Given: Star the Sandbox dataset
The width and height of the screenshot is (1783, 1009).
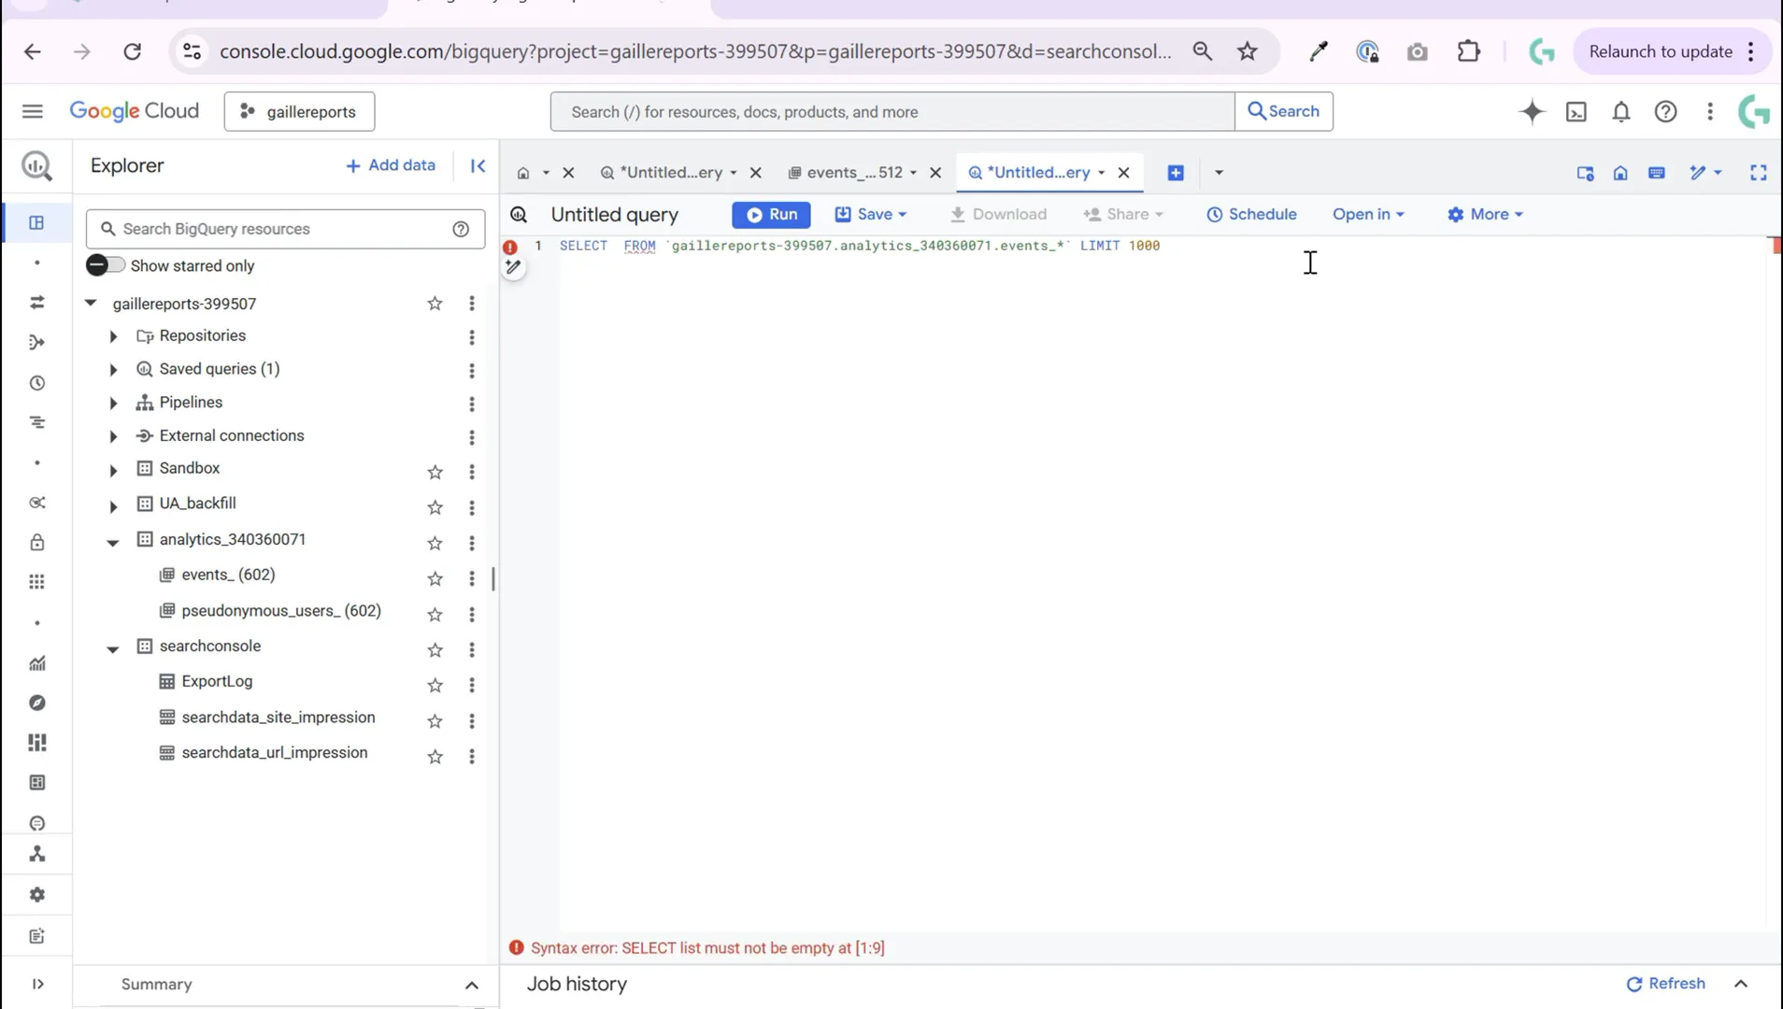Looking at the screenshot, I should pyautogui.click(x=435, y=472).
